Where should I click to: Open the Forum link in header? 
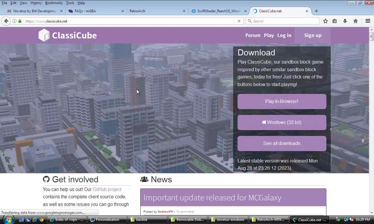[253, 35]
